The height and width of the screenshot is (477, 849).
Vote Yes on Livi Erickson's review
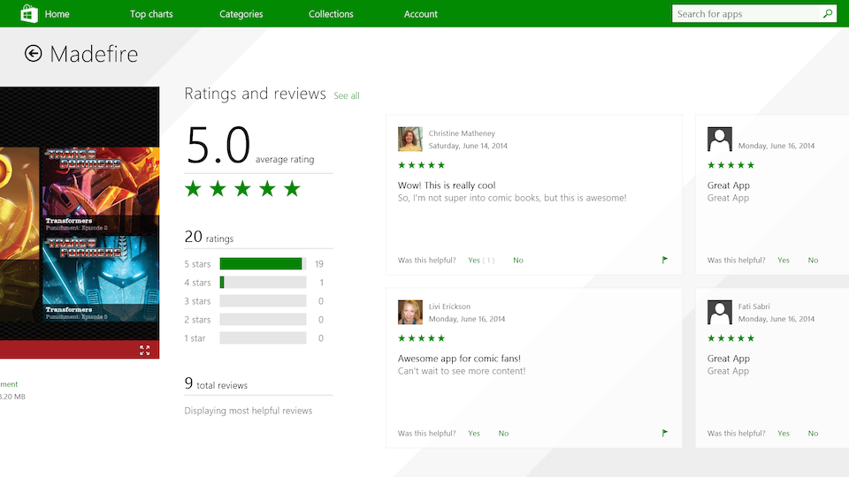point(474,434)
